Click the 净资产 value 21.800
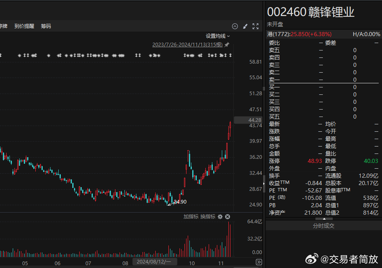The width and height of the screenshot is (382, 268). tap(313, 213)
